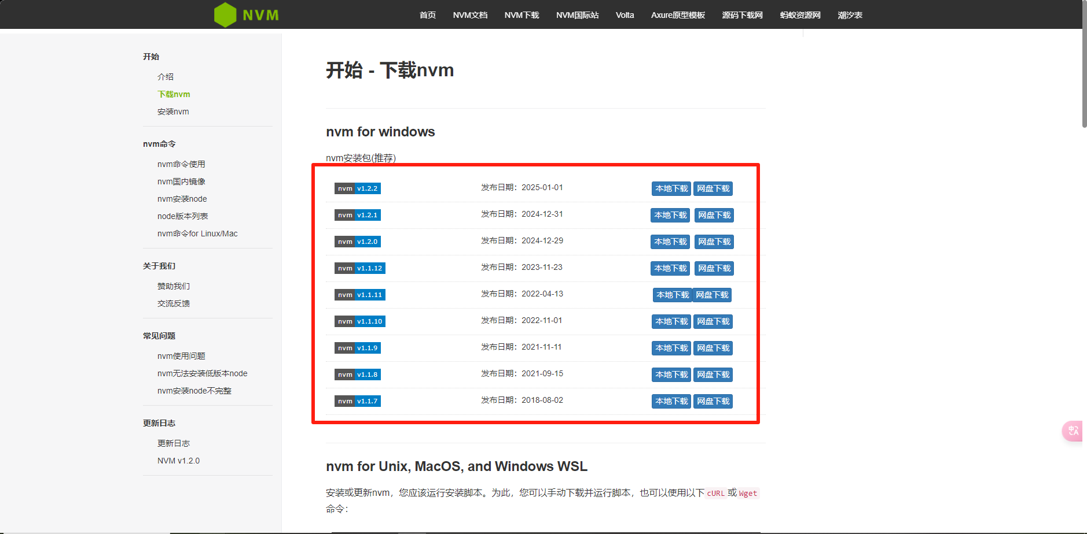The image size is (1087, 534).
Task: Click the 发布日期：2018-08-02 text
Action: pos(522,400)
